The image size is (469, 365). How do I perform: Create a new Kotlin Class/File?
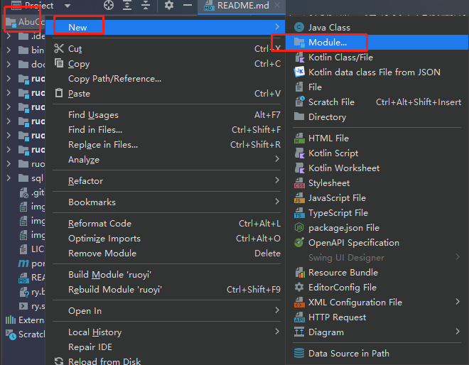(x=377, y=57)
